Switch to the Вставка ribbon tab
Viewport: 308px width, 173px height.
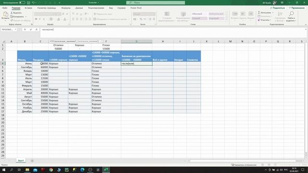coord(28,8)
